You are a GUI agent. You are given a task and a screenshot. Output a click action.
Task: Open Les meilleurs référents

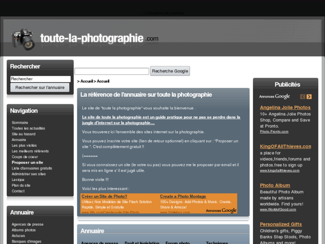coord(30,151)
